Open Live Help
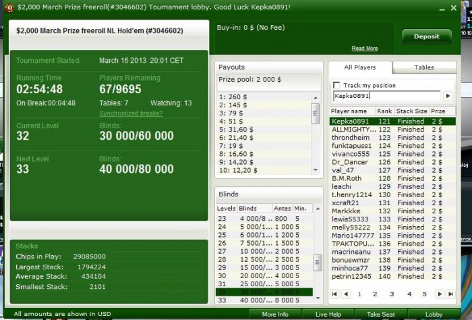This screenshot has height=320, width=472. [328, 315]
